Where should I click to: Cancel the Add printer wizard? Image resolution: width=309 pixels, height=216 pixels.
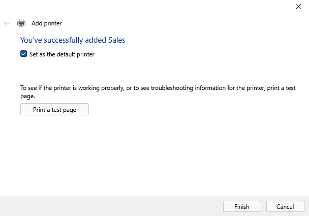[x=285, y=206]
